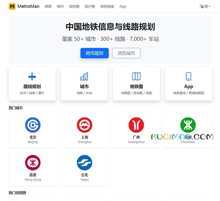The height and width of the screenshot is (201, 220).
Task: Click the Shenzhen label text
Action: point(188,142)
